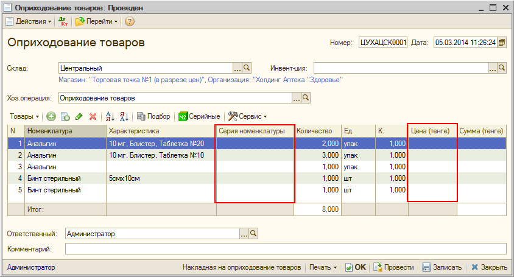Open the calendar picker next to Дата
Viewport: 514px width, 277px height.
502,43
